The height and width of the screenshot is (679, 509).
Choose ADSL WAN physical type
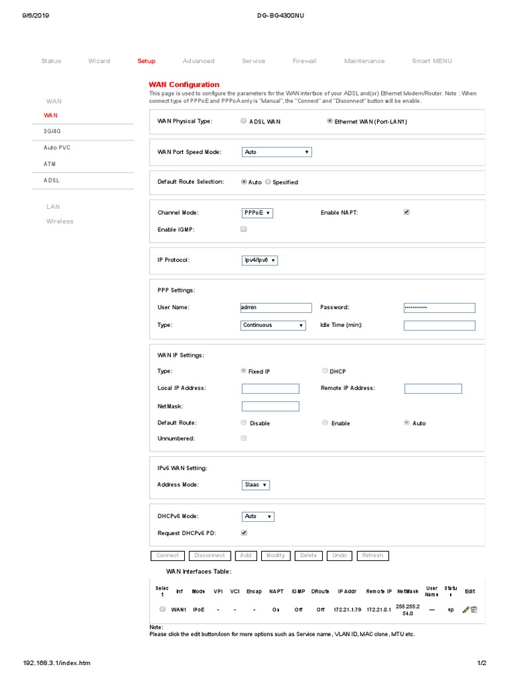244,121
